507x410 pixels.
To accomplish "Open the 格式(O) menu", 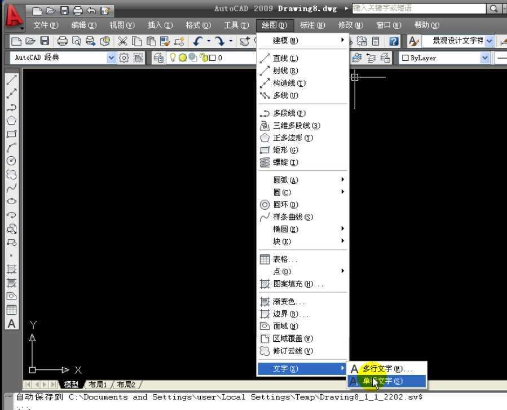I will [x=198, y=25].
